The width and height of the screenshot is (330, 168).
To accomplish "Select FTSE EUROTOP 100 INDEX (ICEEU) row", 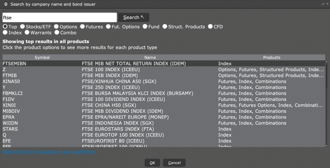I will tap(164, 135).
